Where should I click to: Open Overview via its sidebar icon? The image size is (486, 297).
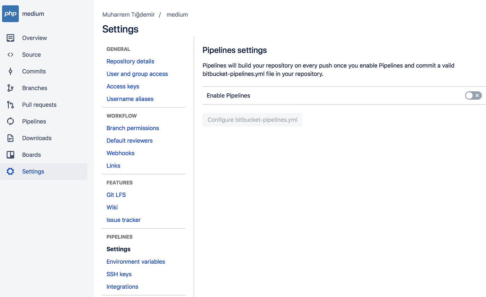(10, 38)
